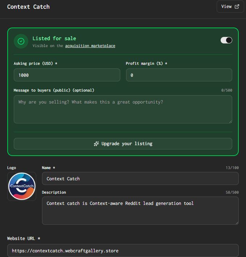Click the Website URL input field
Image resolution: width=246 pixels, height=257 pixels.
(123, 250)
